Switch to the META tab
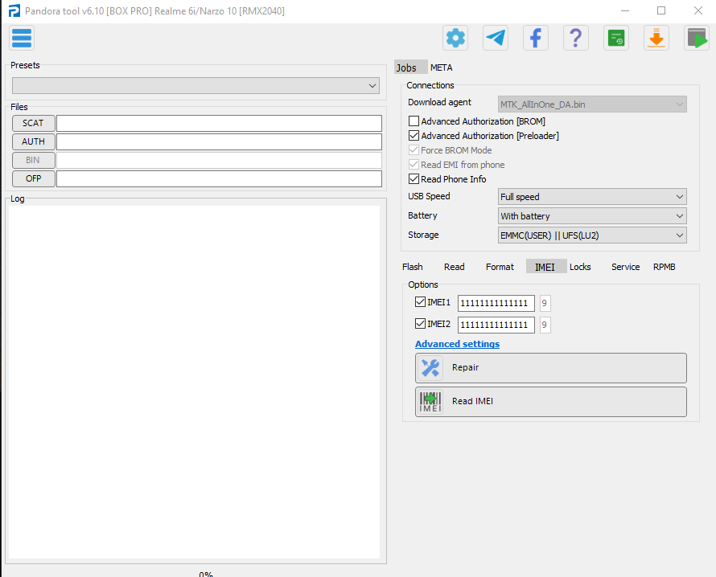Viewport: 716px width, 577px height. (441, 68)
